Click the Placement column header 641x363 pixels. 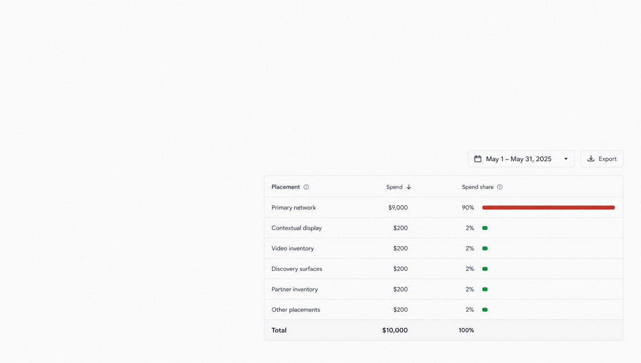tap(286, 187)
